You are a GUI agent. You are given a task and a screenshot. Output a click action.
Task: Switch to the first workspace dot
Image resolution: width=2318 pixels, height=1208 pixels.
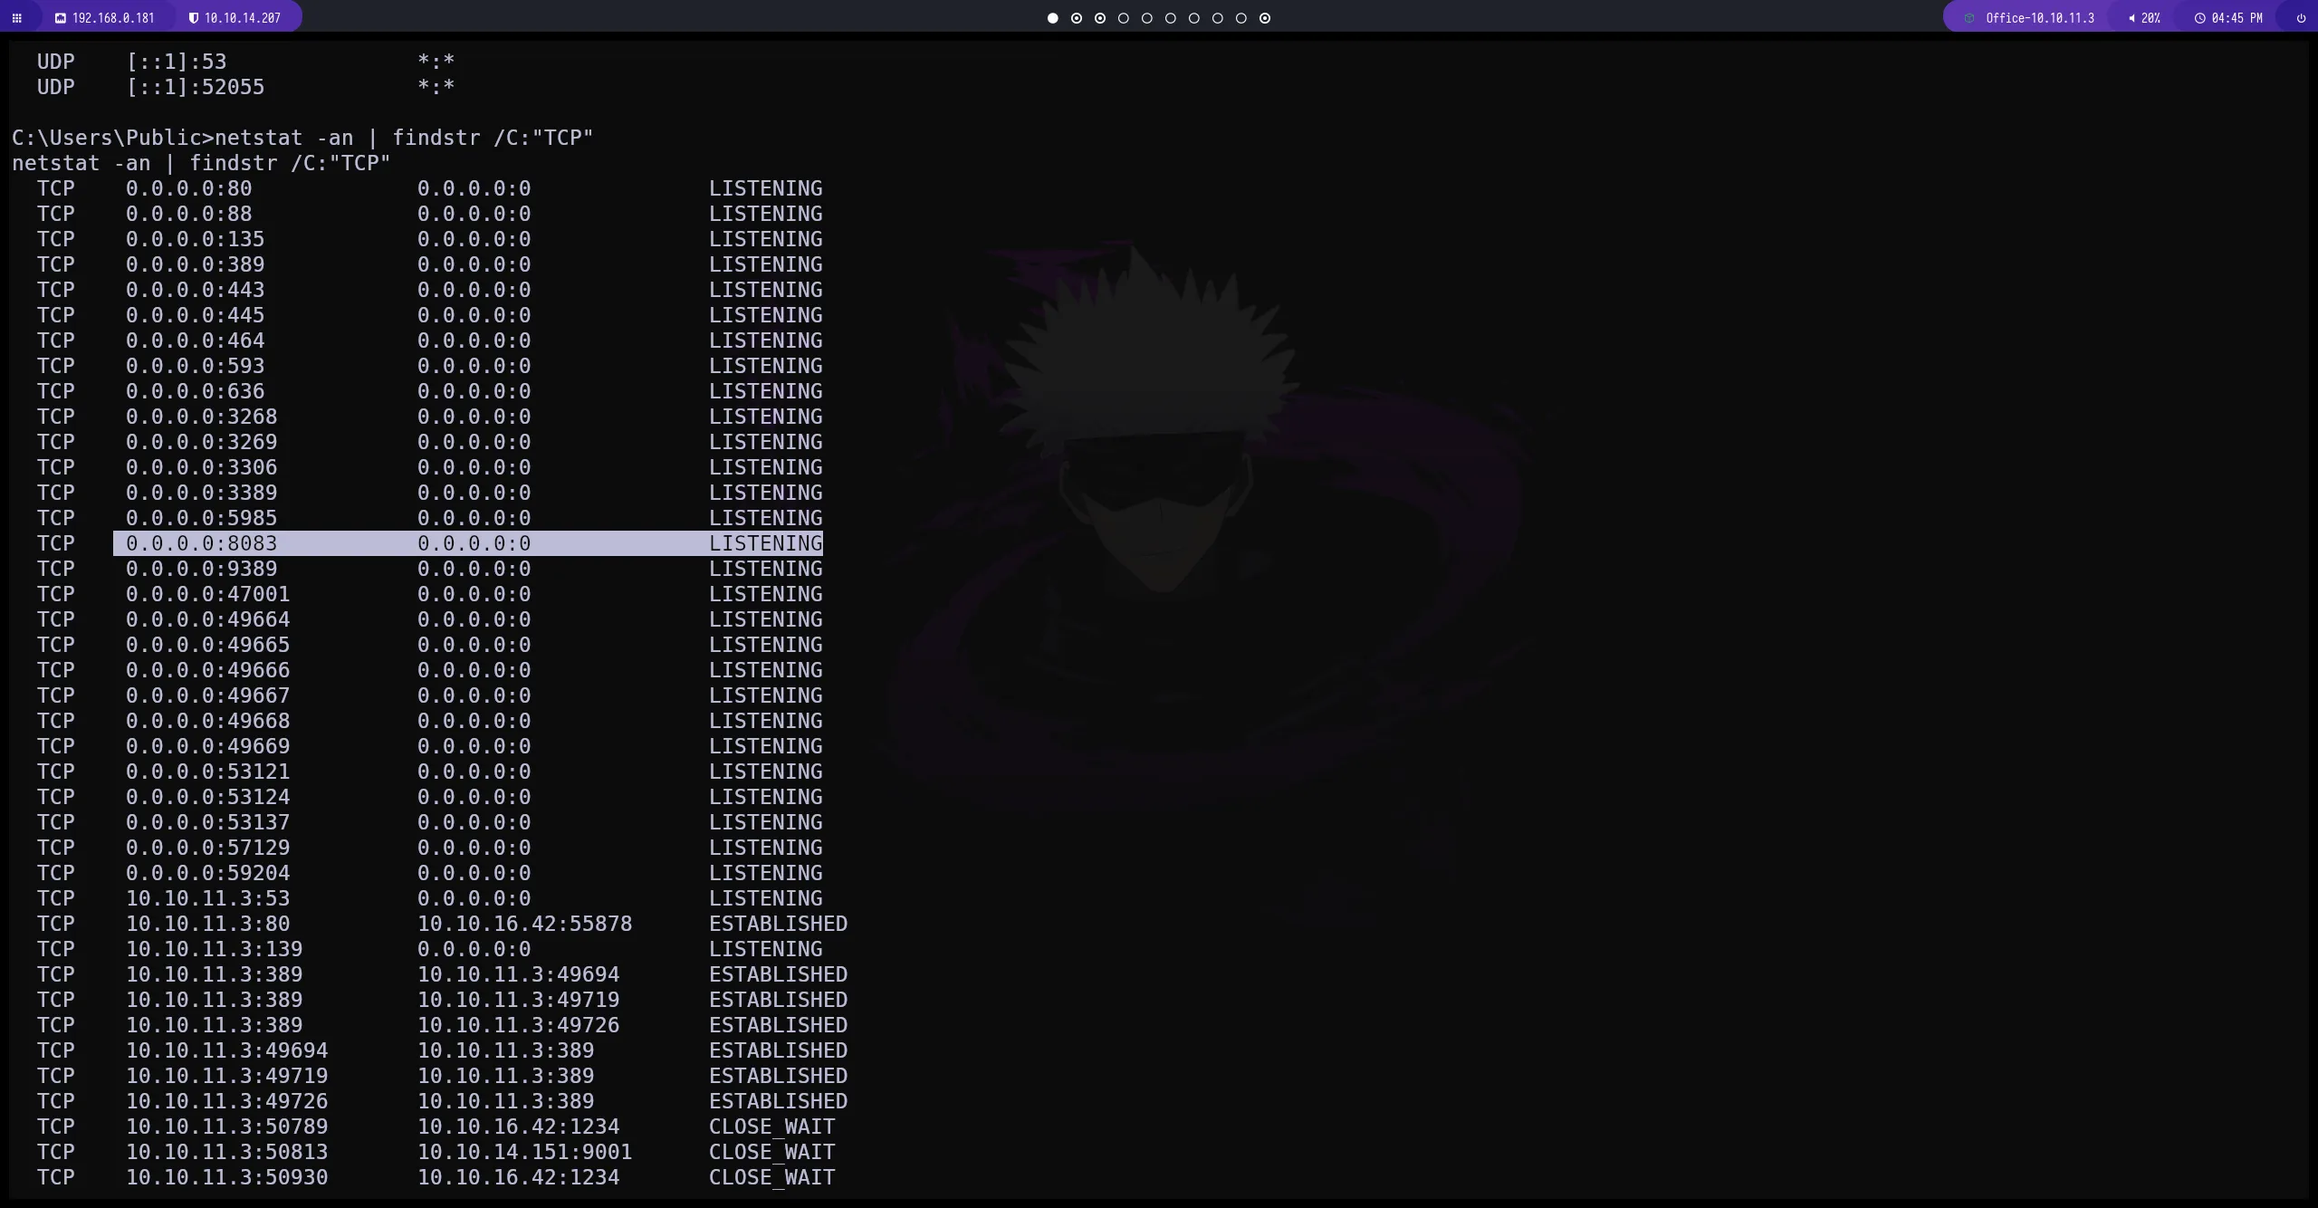coord(1052,18)
